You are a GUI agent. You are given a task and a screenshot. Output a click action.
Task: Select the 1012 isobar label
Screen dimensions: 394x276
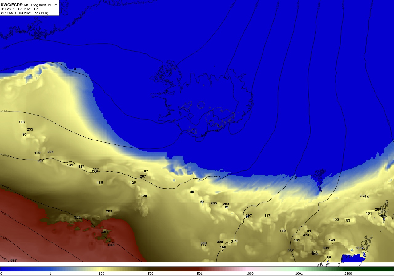pyautogui.click(x=5, y=155)
